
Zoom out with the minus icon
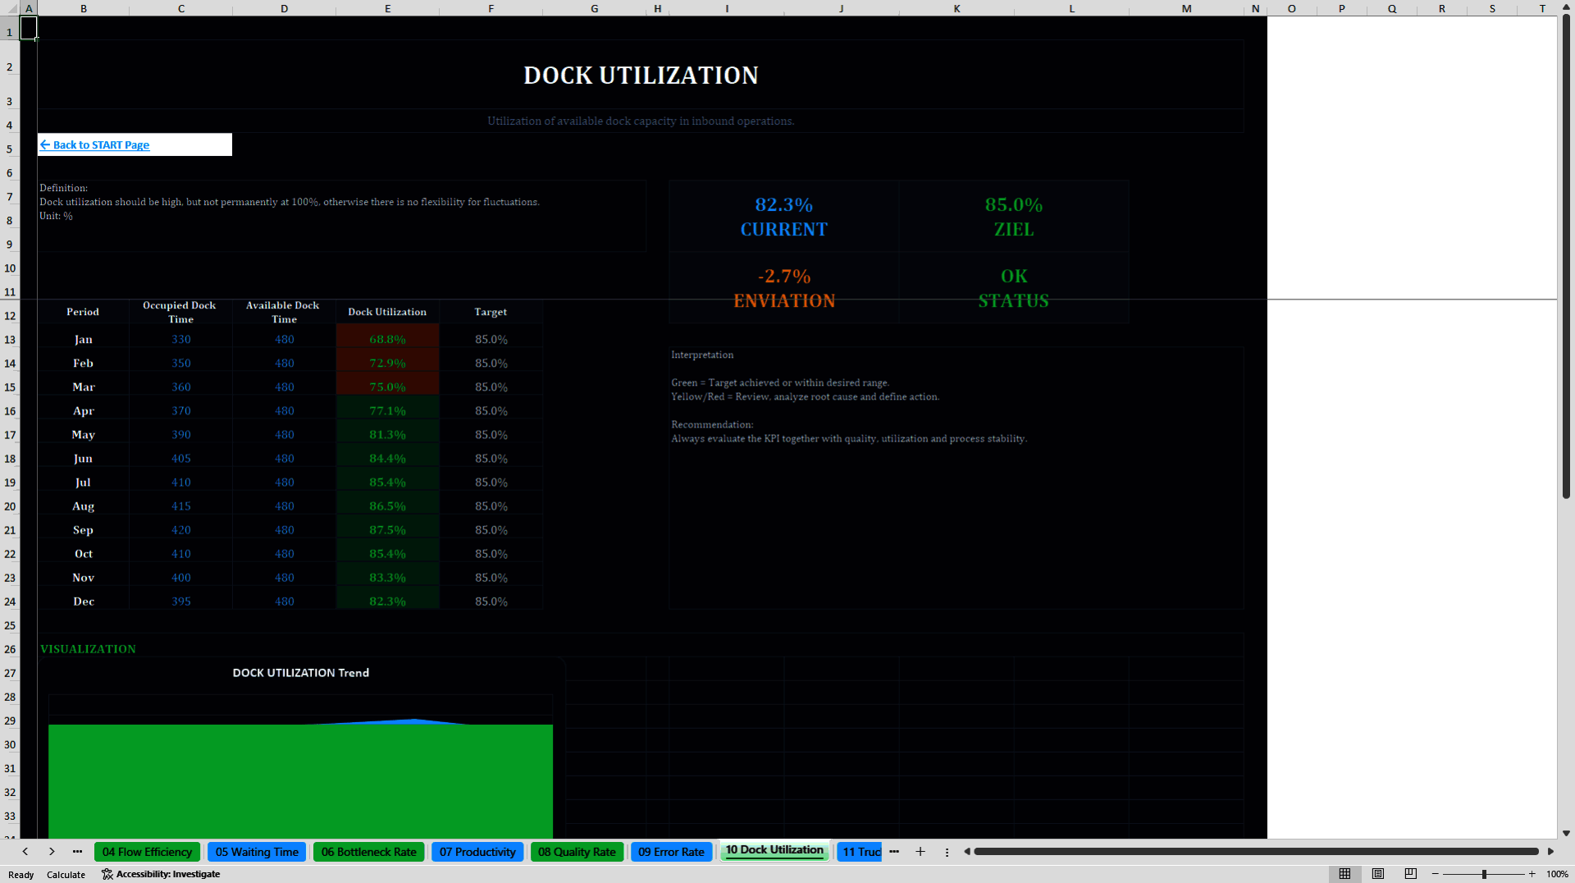[1436, 874]
